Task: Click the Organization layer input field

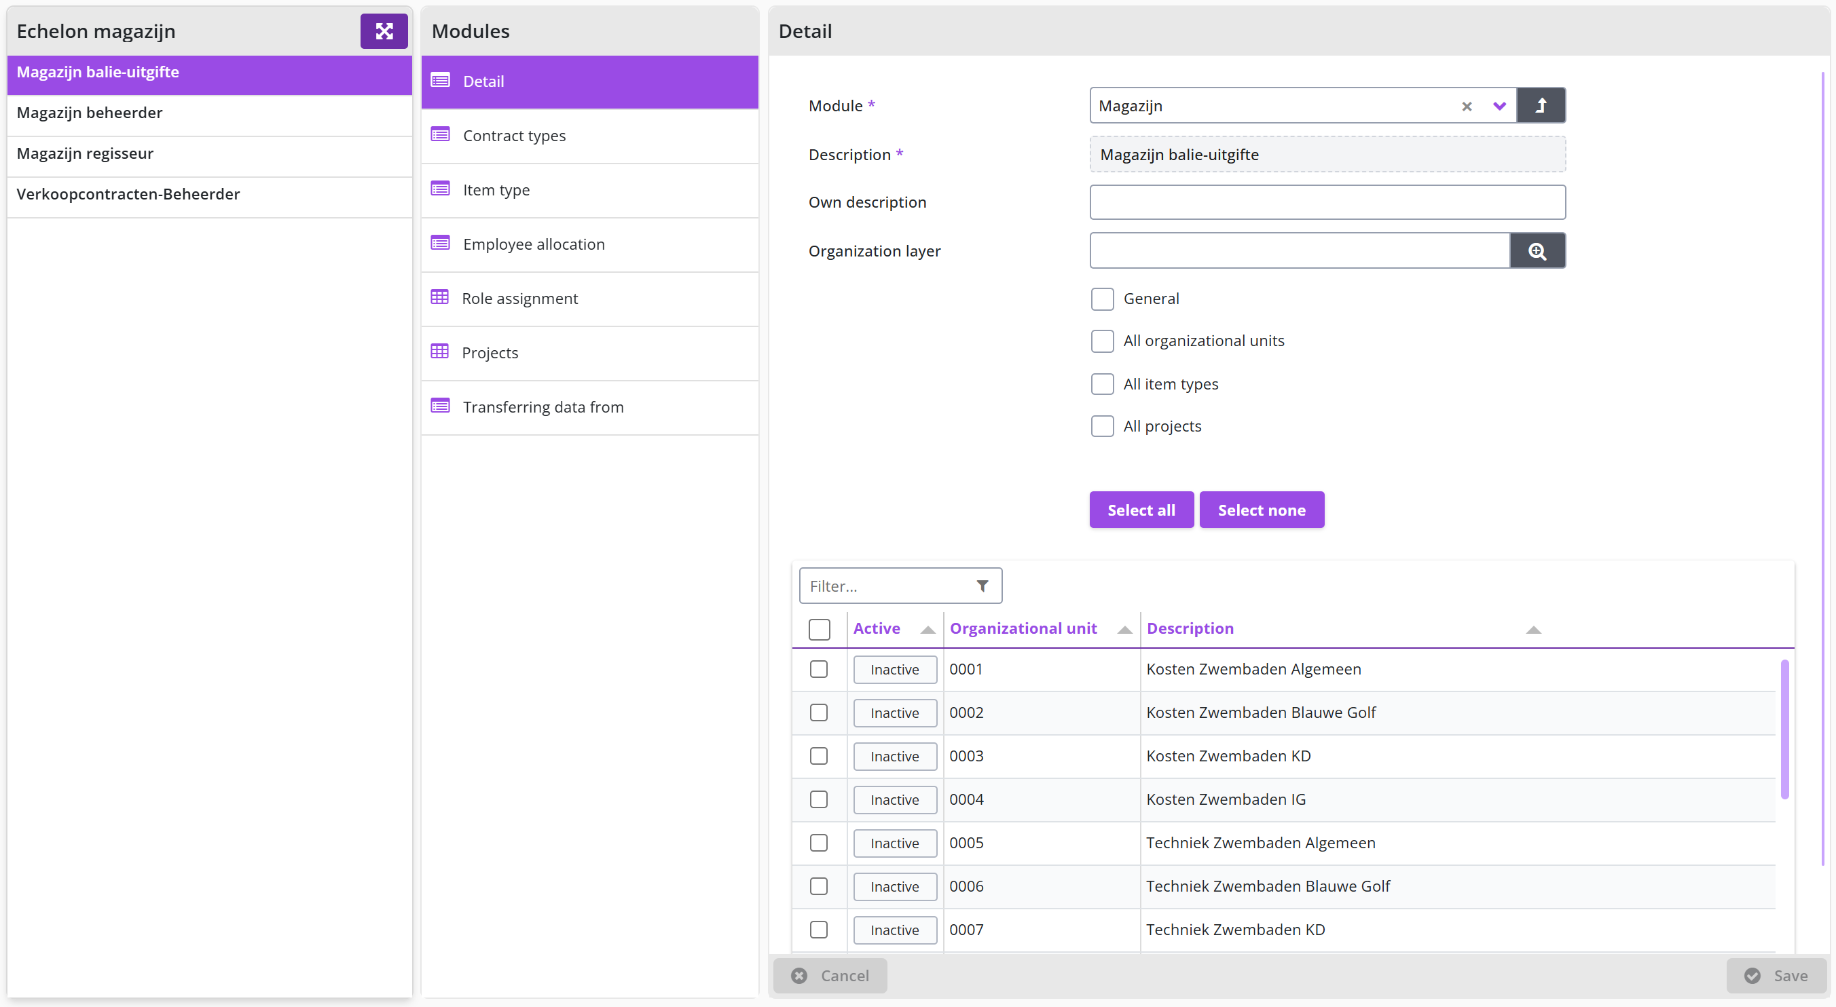Action: pos(1300,250)
